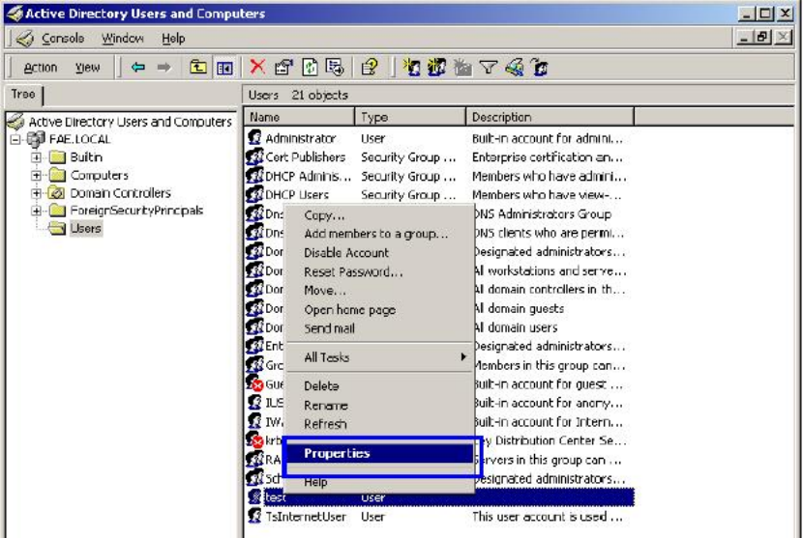Viewport: 803px width, 538px height.
Task: Toggle the Show/Hide console tree icon
Action: [x=224, y=68]
